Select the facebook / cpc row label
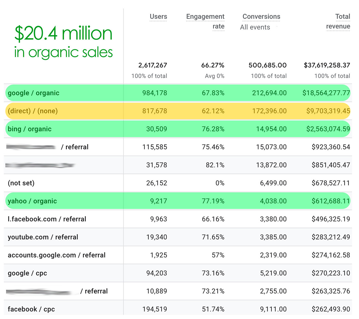 click(31, 309)
